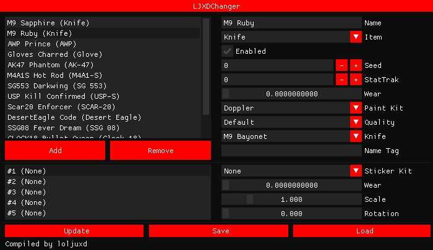The image size is (433, 250).
Task: Select sticker slot #2 (None)
Action: coord(108,181)
